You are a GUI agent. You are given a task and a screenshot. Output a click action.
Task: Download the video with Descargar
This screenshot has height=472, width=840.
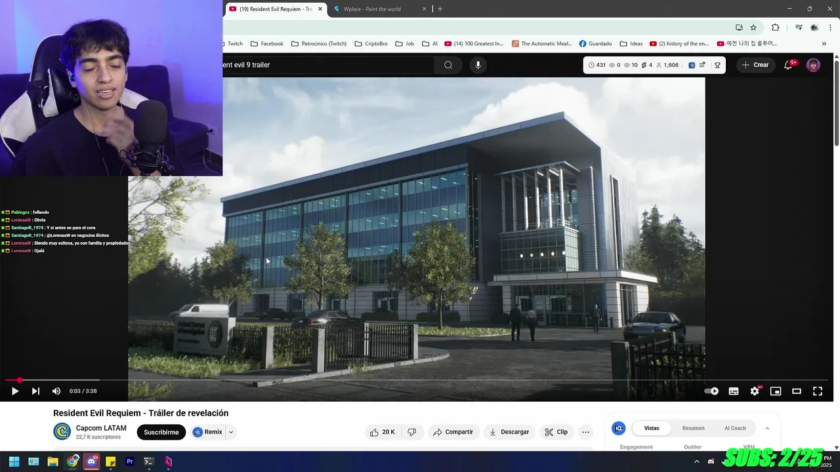[509, 432]
